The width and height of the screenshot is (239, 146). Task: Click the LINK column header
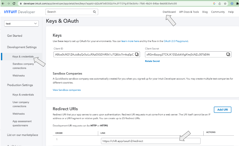pos(103,133)
